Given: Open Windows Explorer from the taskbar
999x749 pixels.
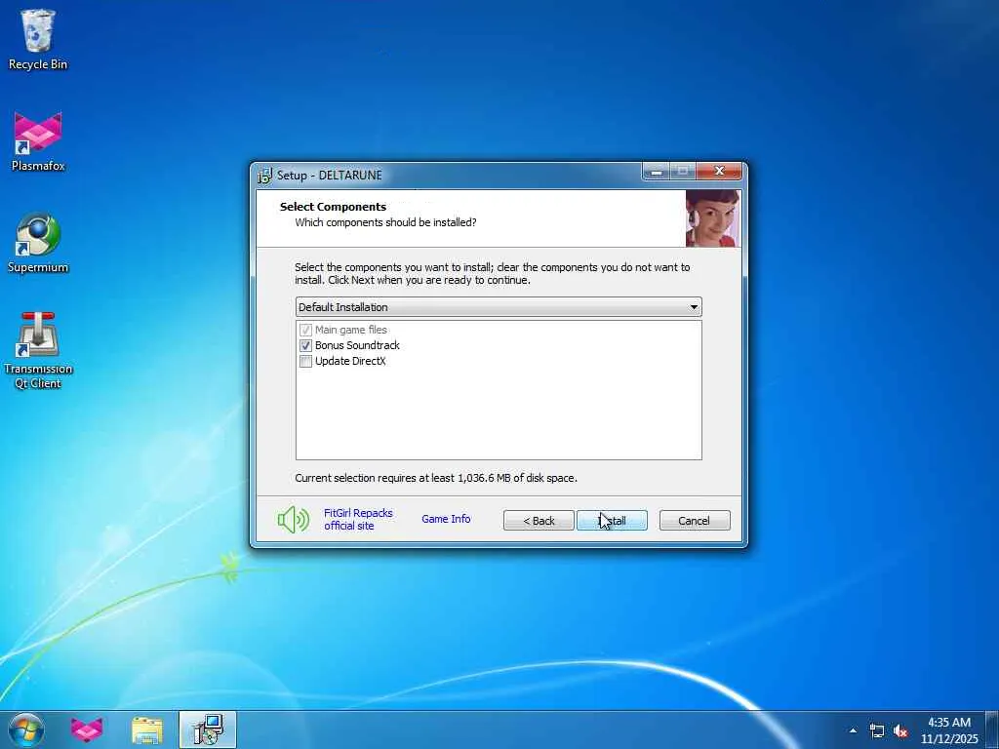Looking at the screenshot, I should (147, 729).
